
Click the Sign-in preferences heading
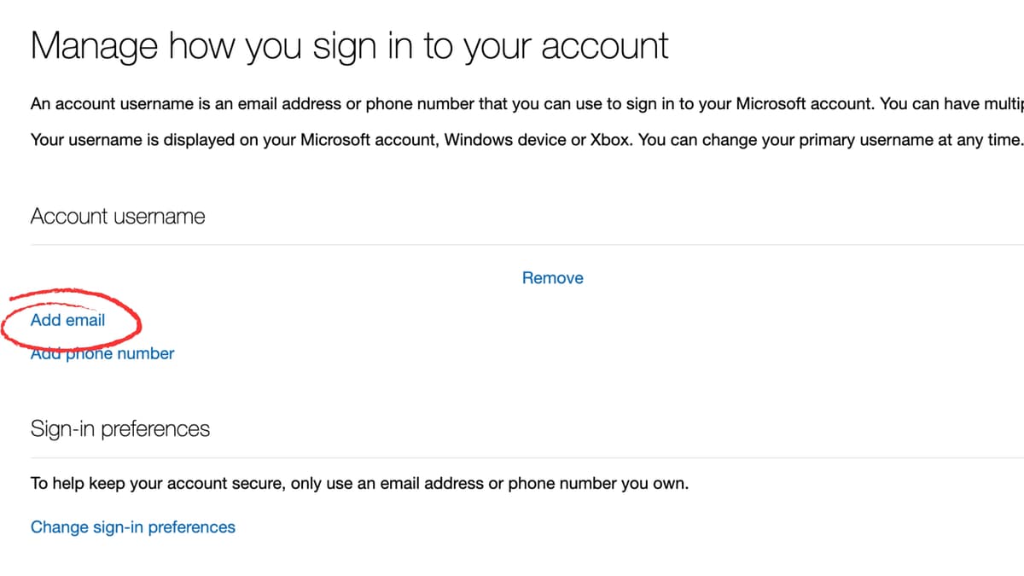pyautogui.click(x=120, y=429)
